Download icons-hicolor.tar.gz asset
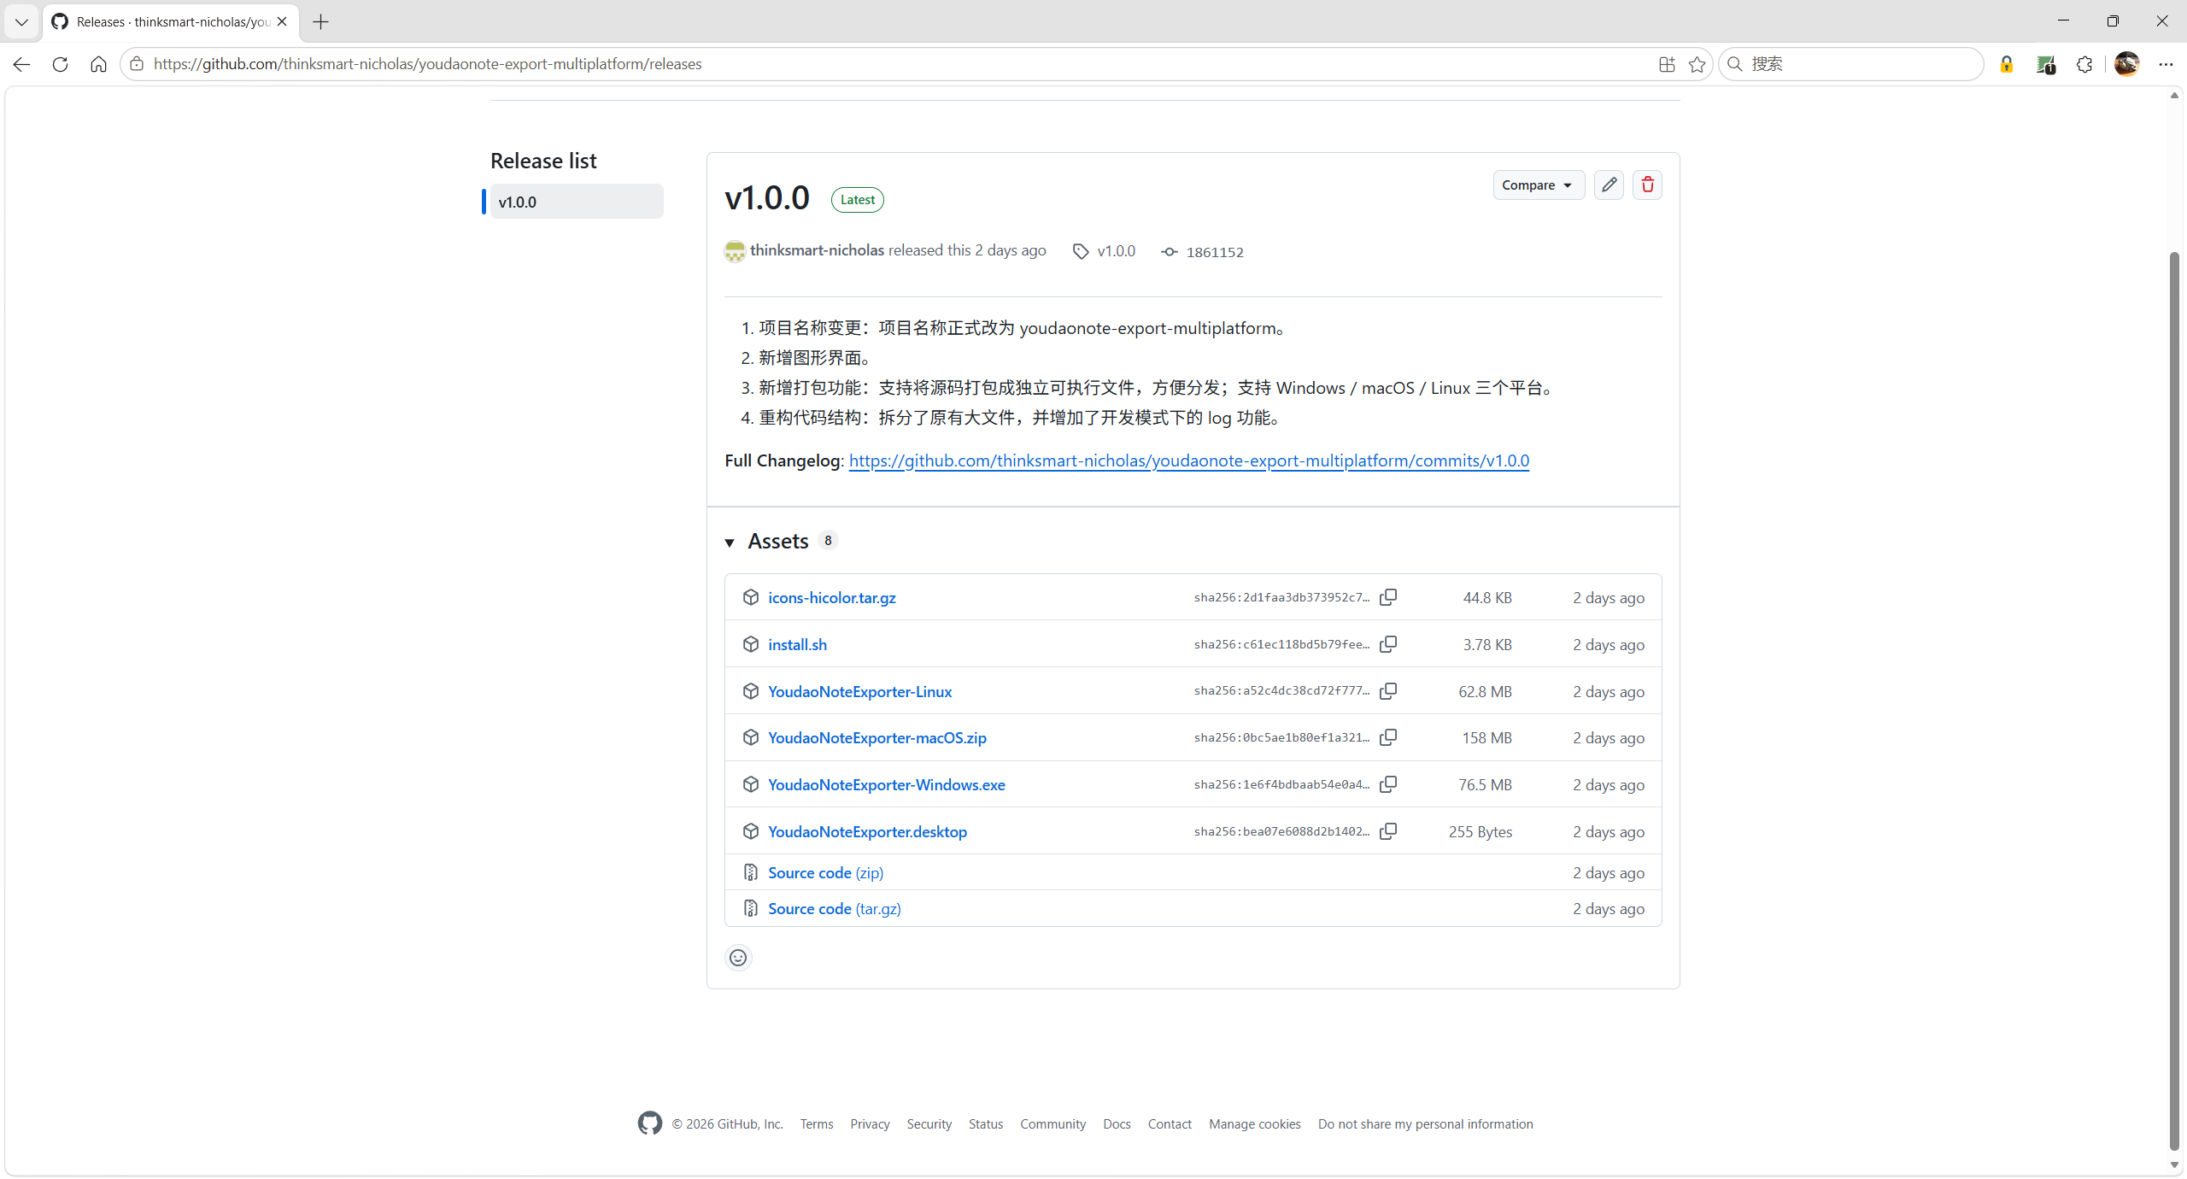The height and width of the screenshot is (1179, 2187). coord(831,597)
